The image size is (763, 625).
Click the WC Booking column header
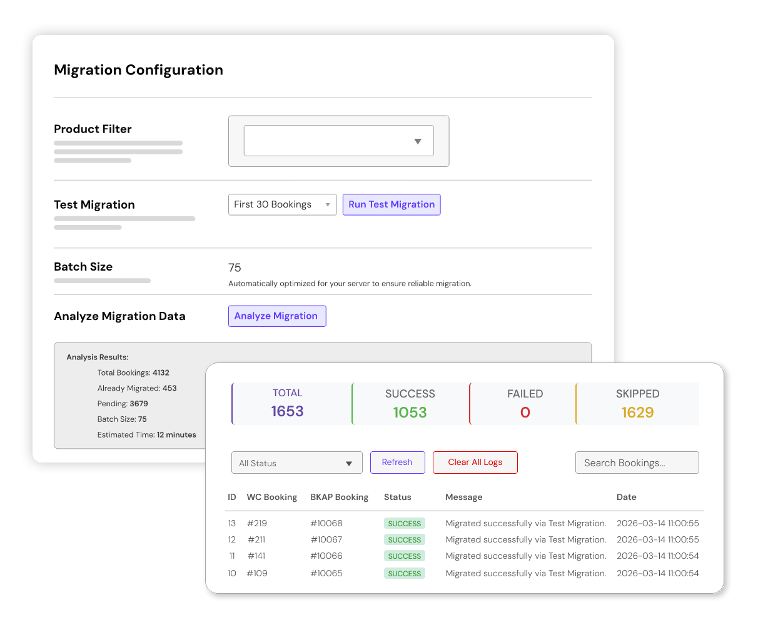click(272, 497)
